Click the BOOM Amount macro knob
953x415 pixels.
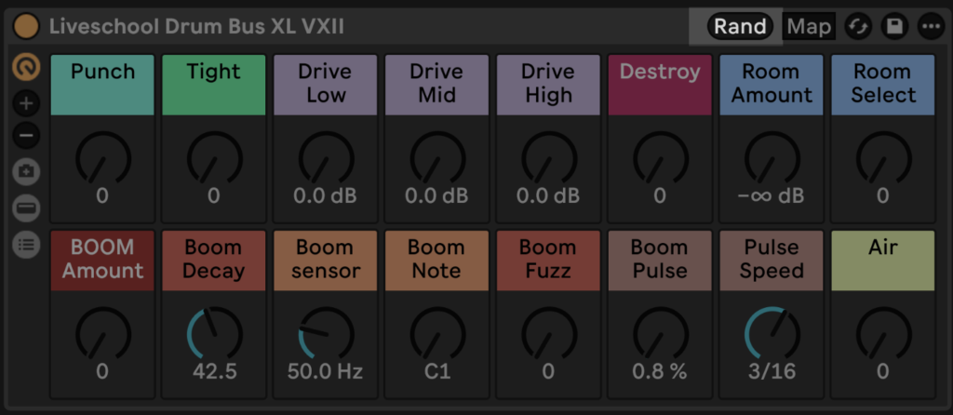coord(102,333)
